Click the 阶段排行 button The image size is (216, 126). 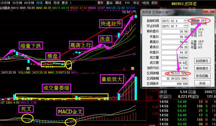pyautogui.click(x=202, y=61)
